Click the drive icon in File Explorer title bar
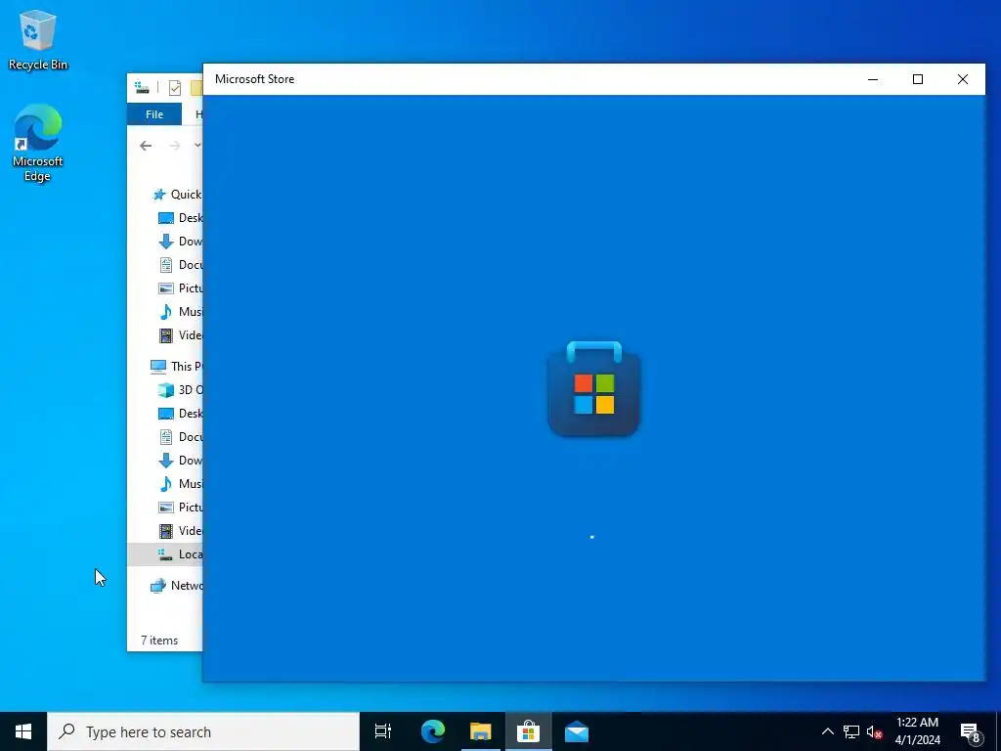This screenshot has width=1001, height=751. click(143, 87)
